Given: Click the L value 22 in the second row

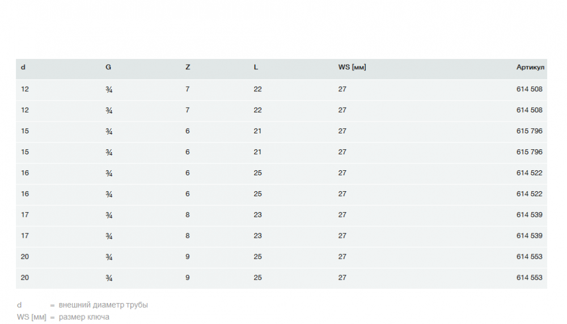Looking at the screenshot, I should pyautogui.click(x=257, y=110).
